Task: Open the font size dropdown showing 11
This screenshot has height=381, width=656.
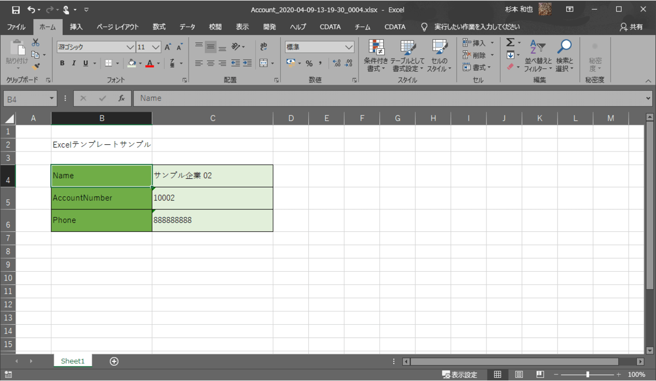Action: pyautogui.click(x=156, y=47)
